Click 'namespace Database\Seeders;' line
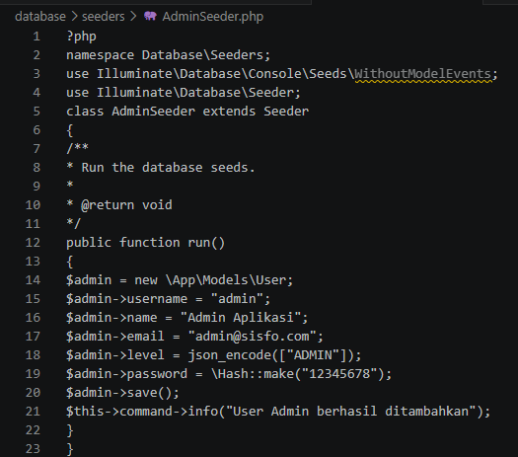The height and width of the screenshot is (457, 518). coord(168,55)
